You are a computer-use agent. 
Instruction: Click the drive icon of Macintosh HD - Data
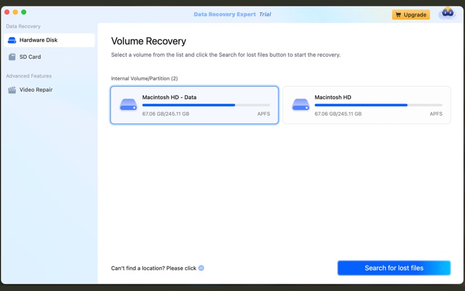128,105
